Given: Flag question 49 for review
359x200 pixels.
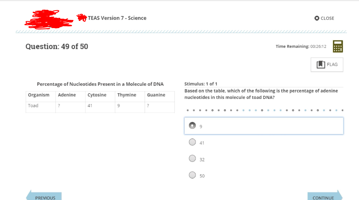Looking at the screenshot, I should click(x=327, y=64).
